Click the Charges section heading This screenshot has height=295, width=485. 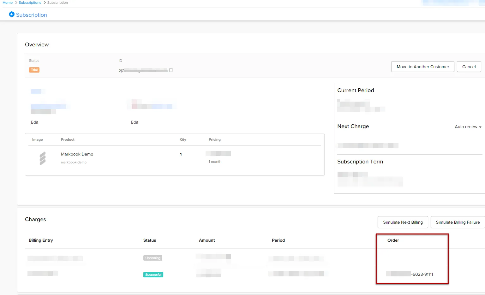pyautogui.click(x=35, y=219)
